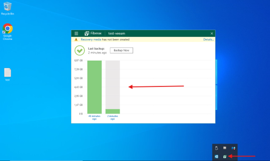Click the Veeam agent tray icon
270x161 pixels.
[225, 157]
